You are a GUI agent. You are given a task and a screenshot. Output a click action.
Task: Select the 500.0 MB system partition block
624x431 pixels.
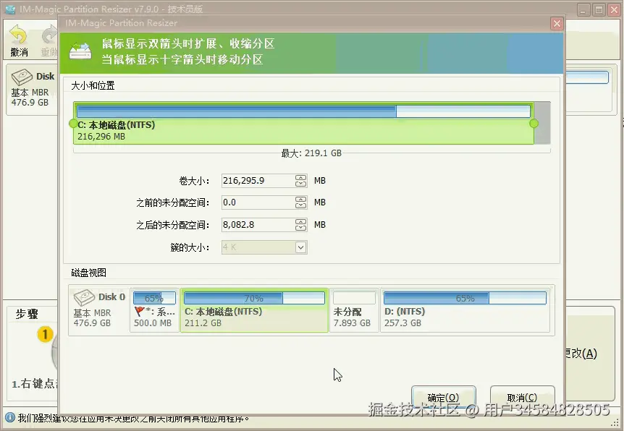(154, 310)
